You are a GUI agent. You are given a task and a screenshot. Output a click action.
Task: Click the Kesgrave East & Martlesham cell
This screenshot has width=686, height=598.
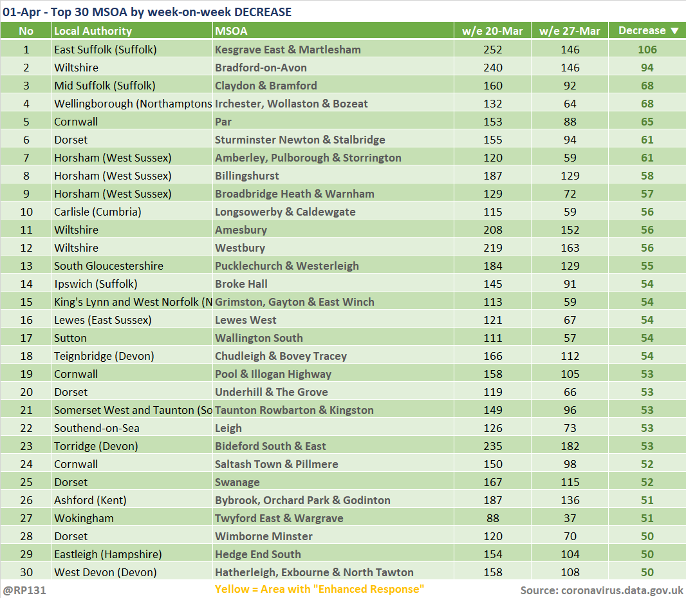pos(288,50)
